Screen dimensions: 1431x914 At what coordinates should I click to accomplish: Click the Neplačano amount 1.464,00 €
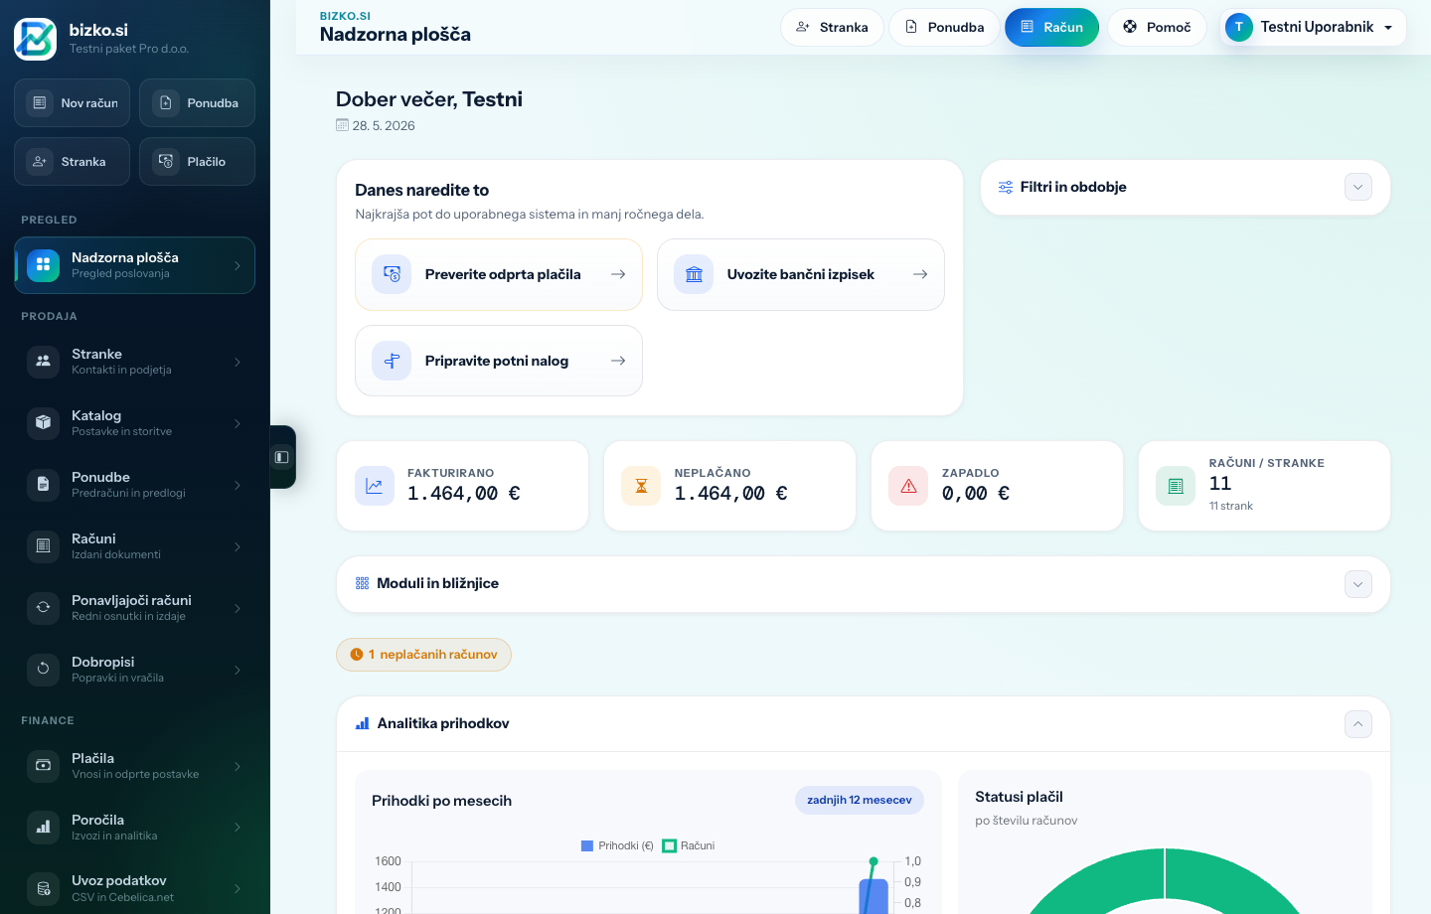pos(731,493)
